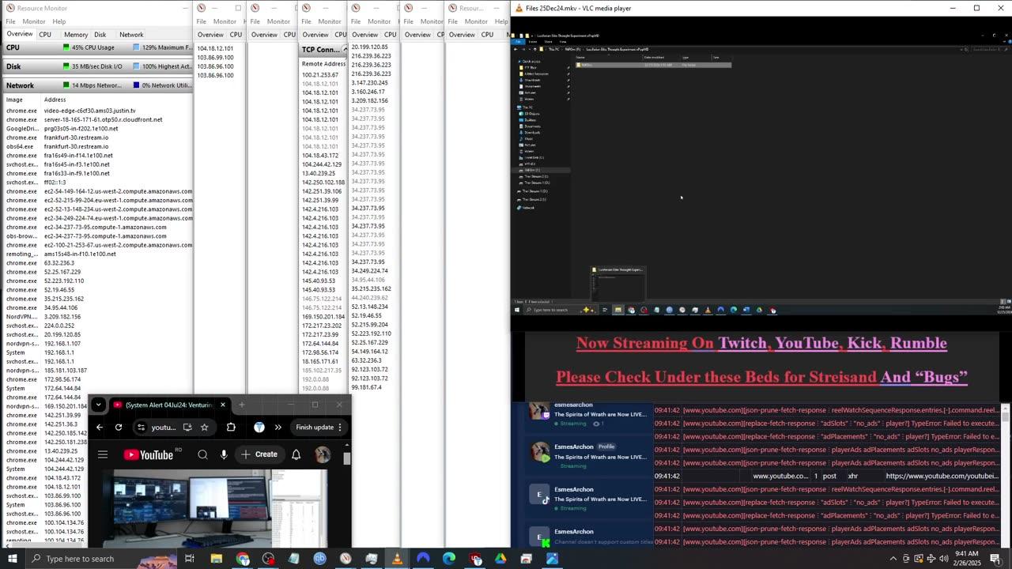Screen dimensions: 1012x569
Task: Open Task View from the taskbar
Action: tap(190, 559)
